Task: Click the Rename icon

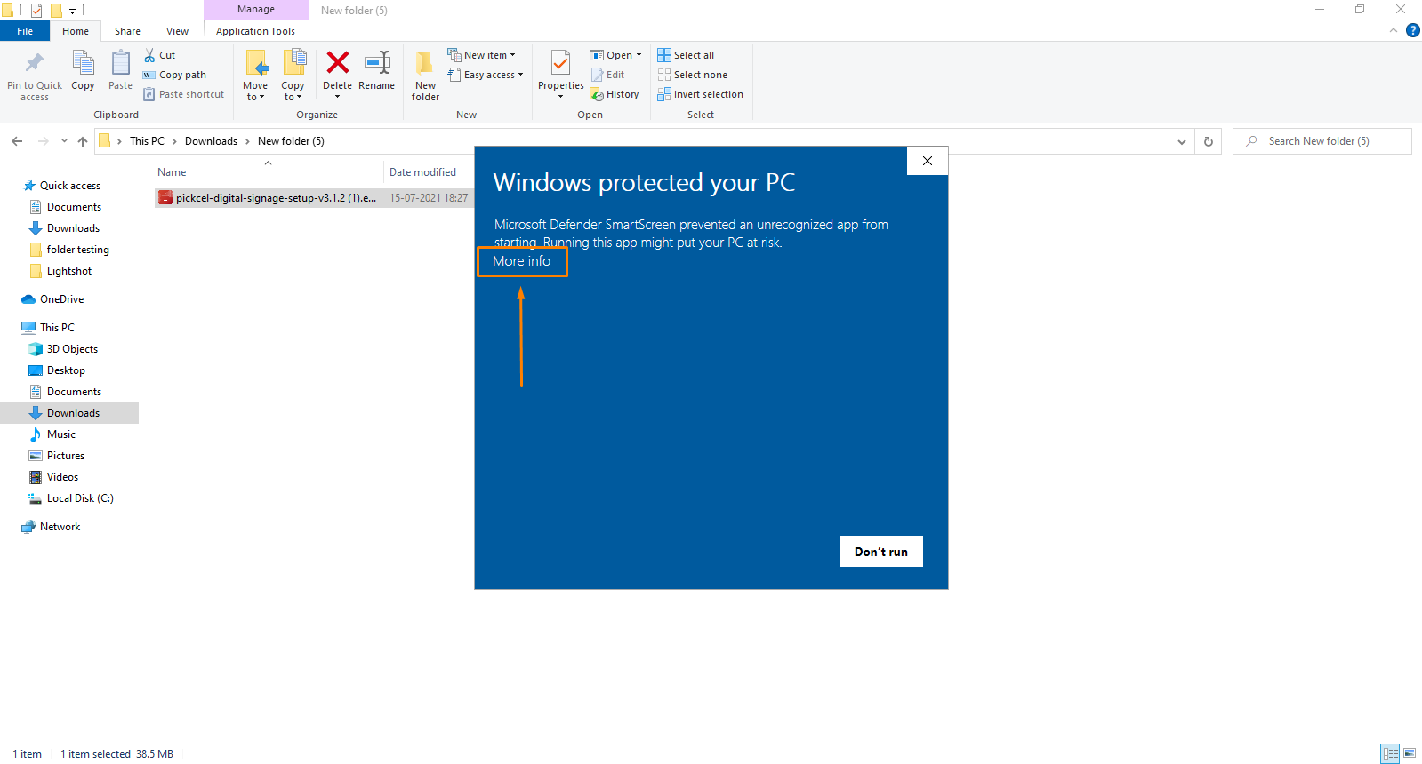Action: pos(377,63)
